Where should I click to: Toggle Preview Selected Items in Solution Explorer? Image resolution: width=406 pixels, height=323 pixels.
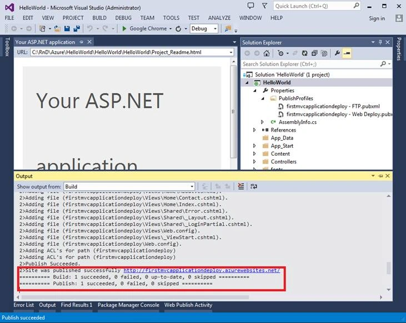coord(347,53)
